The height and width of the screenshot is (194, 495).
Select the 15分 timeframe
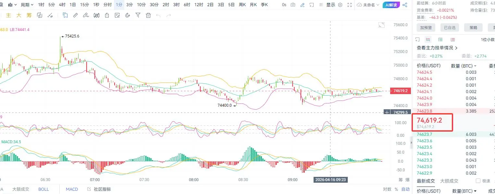[x=84, y=5]
